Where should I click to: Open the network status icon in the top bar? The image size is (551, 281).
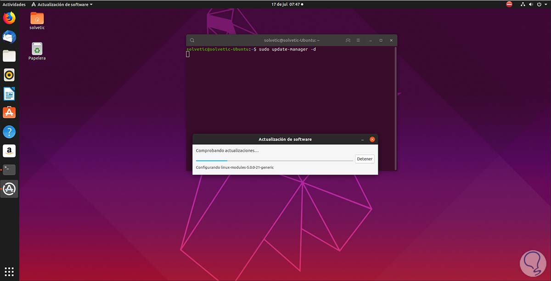(523, 4)
